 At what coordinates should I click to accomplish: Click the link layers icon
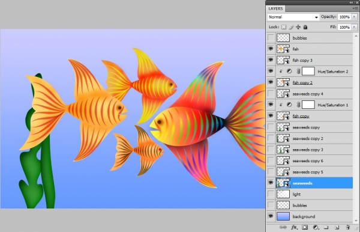tap(283, 227)
